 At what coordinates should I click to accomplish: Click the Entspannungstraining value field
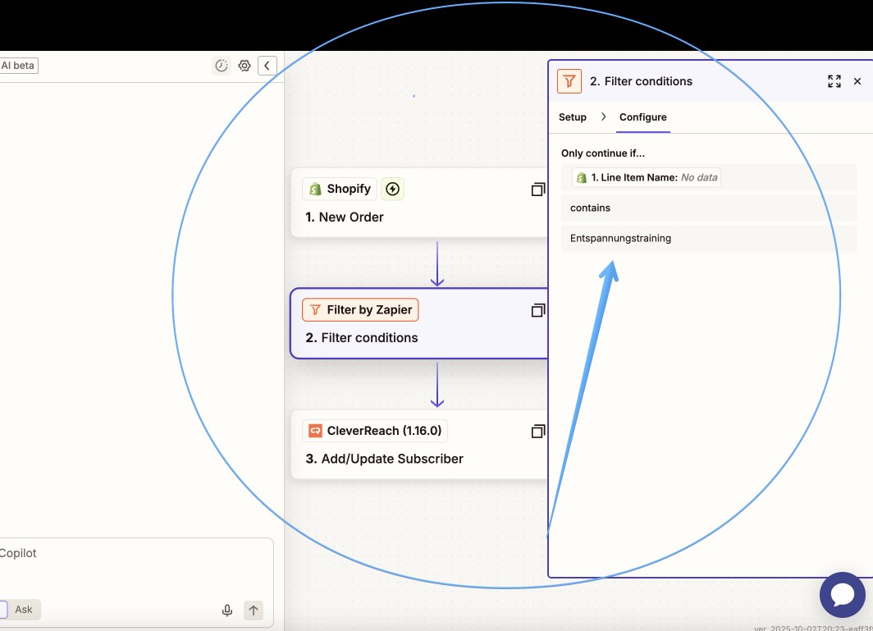click(709, 238)
